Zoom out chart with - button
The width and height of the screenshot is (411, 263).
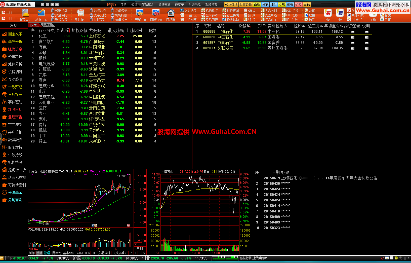[140, 253]
